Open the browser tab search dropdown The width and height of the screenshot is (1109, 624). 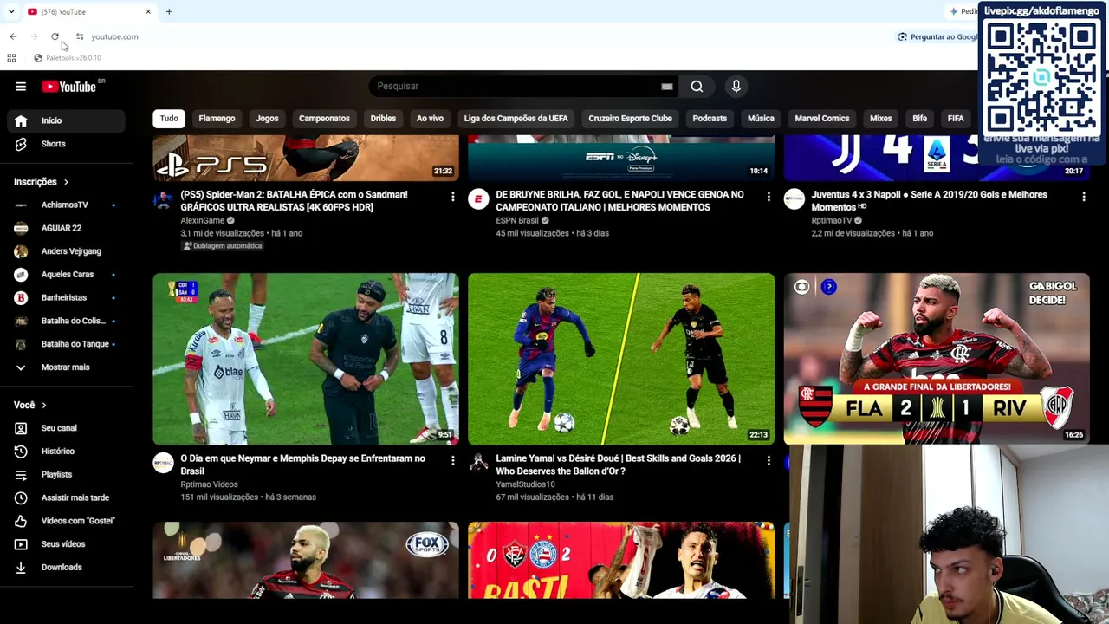pyautogui.click(x=10, y=11)
